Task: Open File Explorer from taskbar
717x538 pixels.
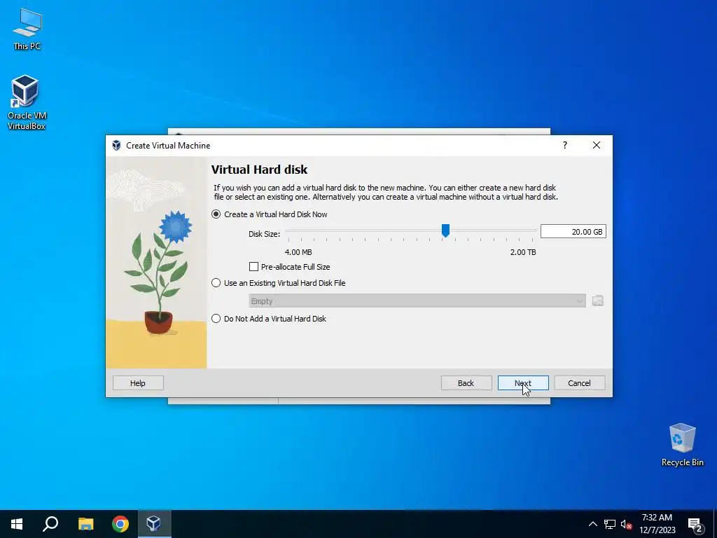Action: (x=85, y=524)
